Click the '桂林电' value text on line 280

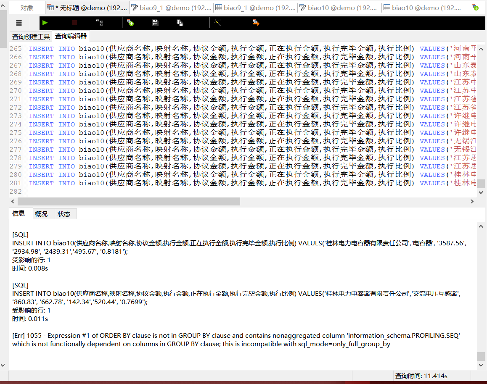465,175
